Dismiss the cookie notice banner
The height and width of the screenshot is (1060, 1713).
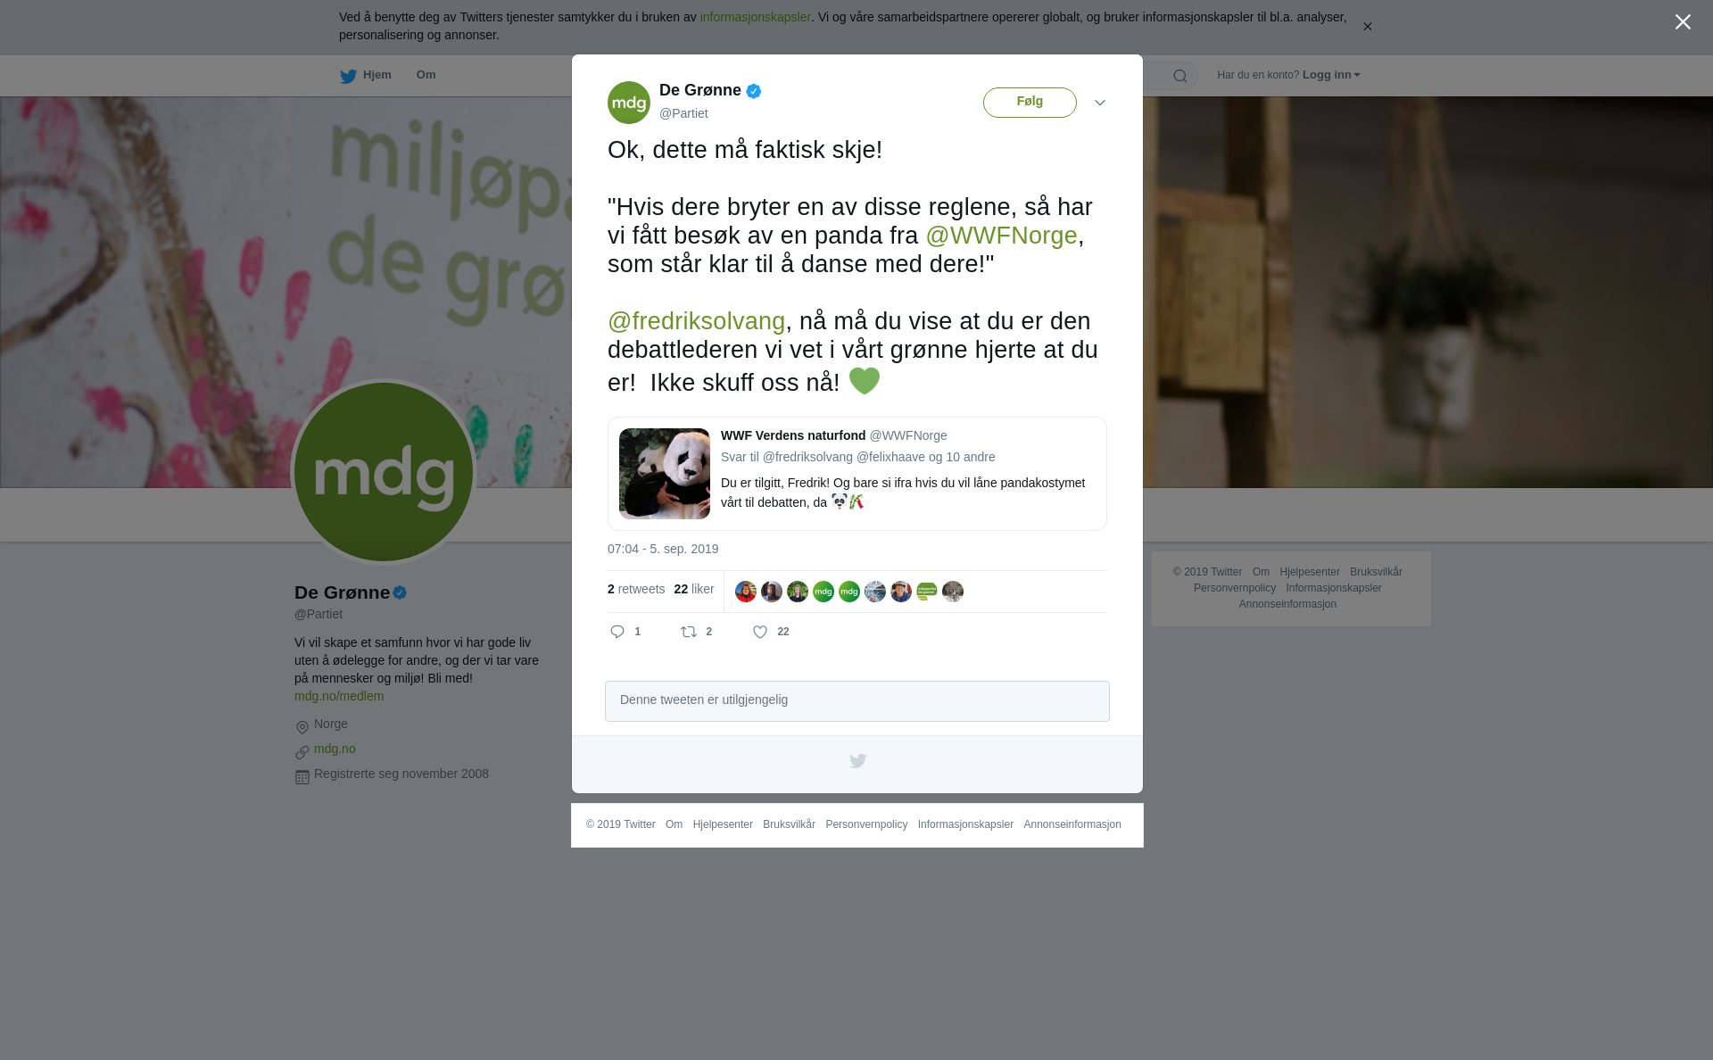coord(1367,27)
